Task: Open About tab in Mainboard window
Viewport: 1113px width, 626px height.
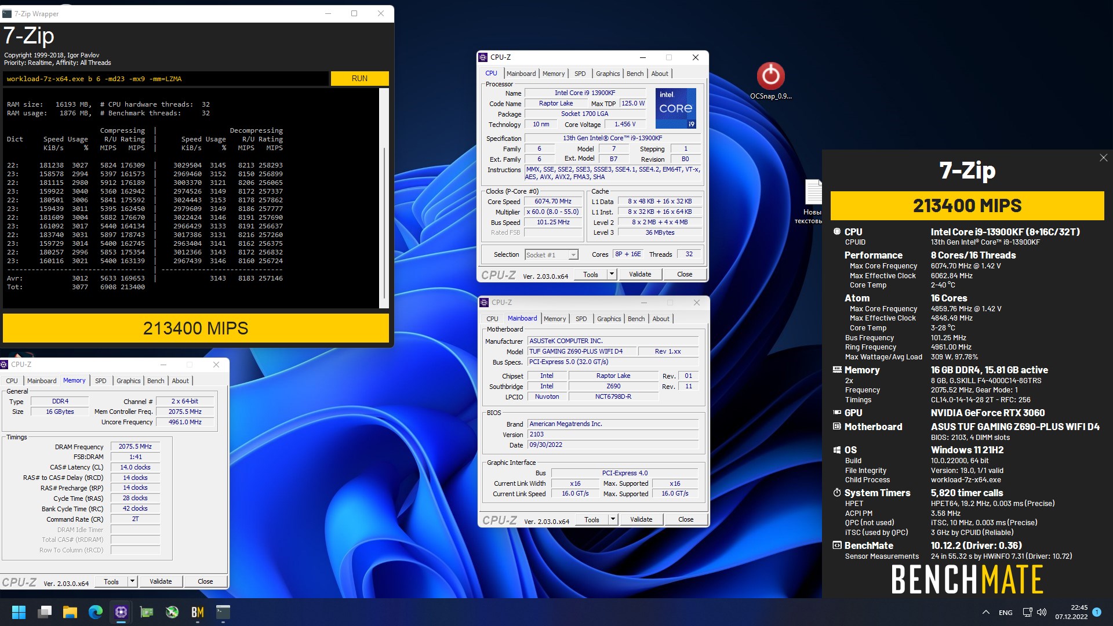Action: click(x=660, y=319)
